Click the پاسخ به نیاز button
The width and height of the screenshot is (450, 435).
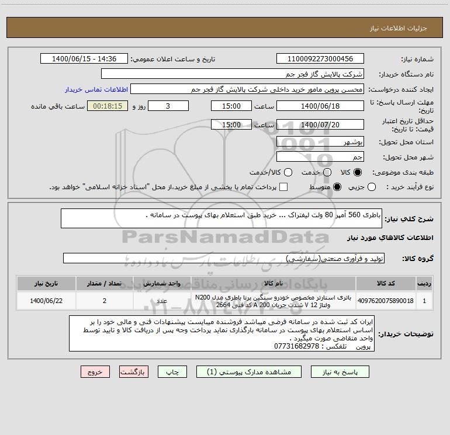(x=340, y=372)
